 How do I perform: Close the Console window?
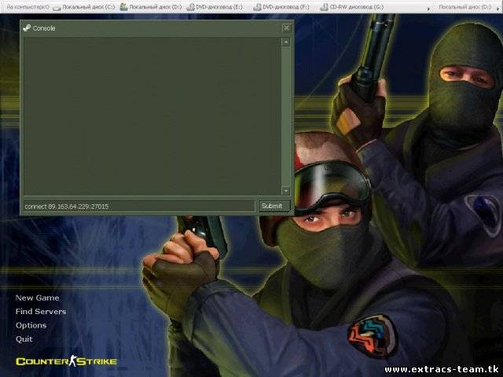pos(286,28)
